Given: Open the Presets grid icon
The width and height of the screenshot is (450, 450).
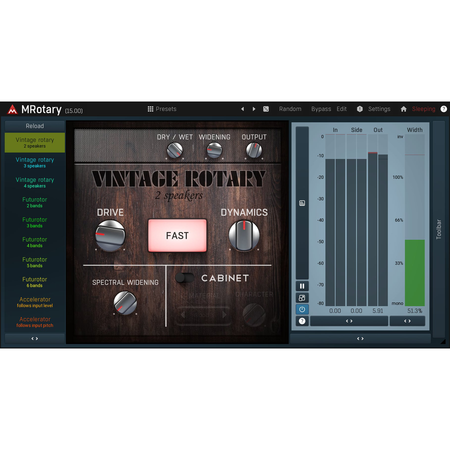Looking at the screenshot, I should click(x=150, y=109).
